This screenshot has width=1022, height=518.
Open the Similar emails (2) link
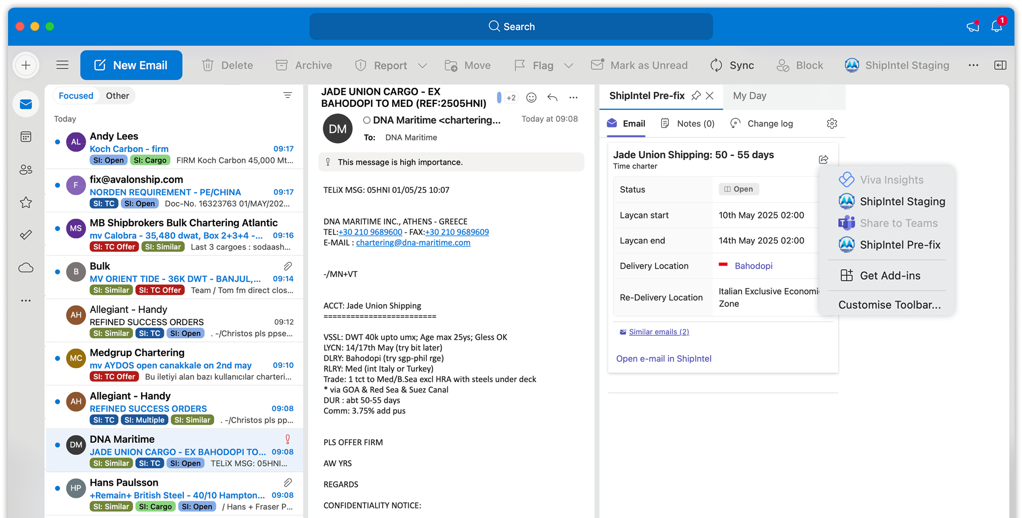tap(658, 332)
